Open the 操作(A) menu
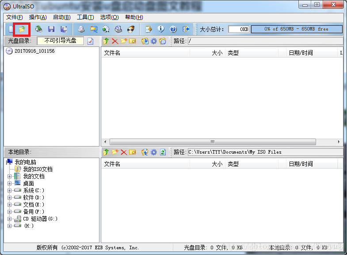This screenshot has width=347, height=255. [38, 17]
